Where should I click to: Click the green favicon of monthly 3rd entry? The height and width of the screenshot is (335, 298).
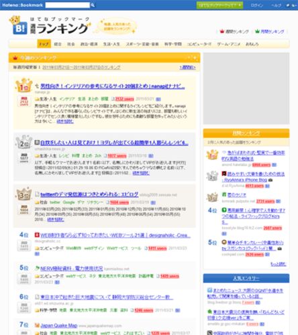point(224,194)
